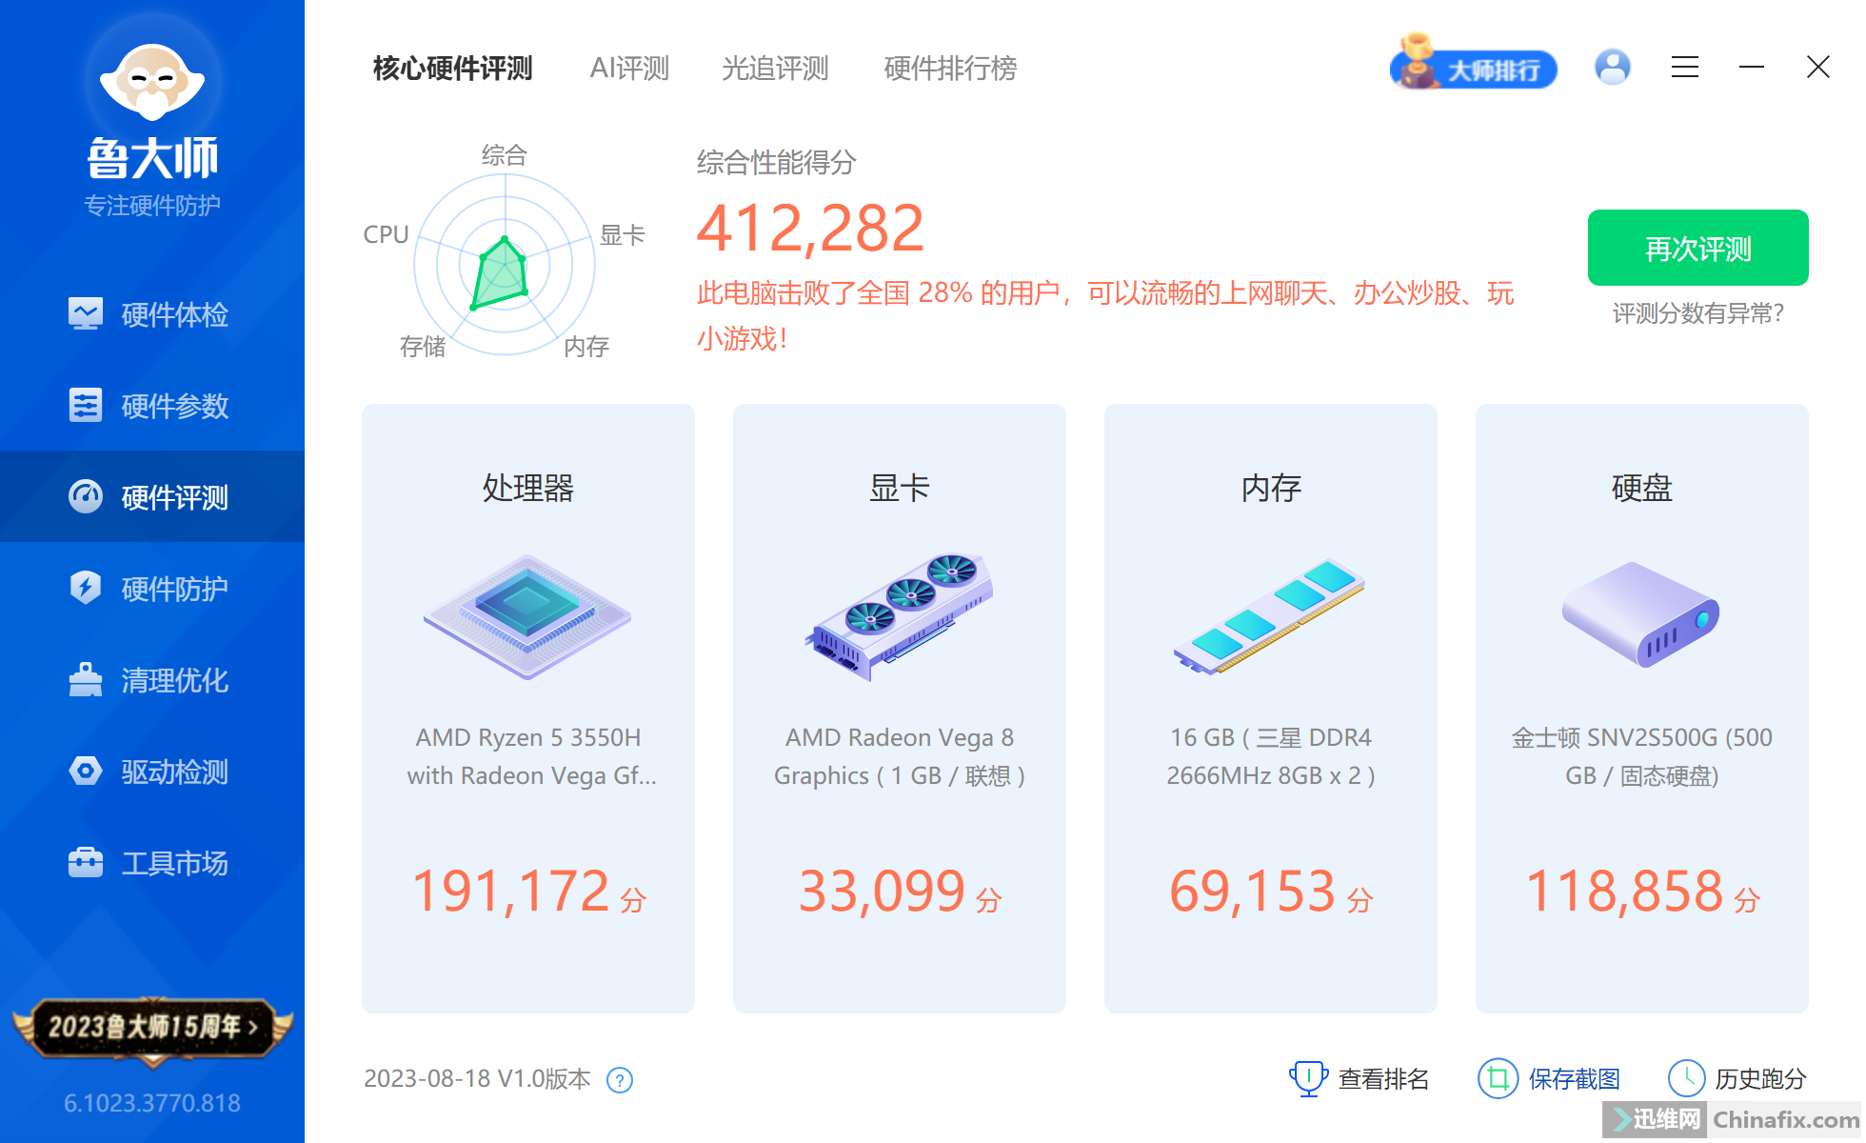
Task: Switch to the 核心硬件评测 tab
Action: click(453, 69)
